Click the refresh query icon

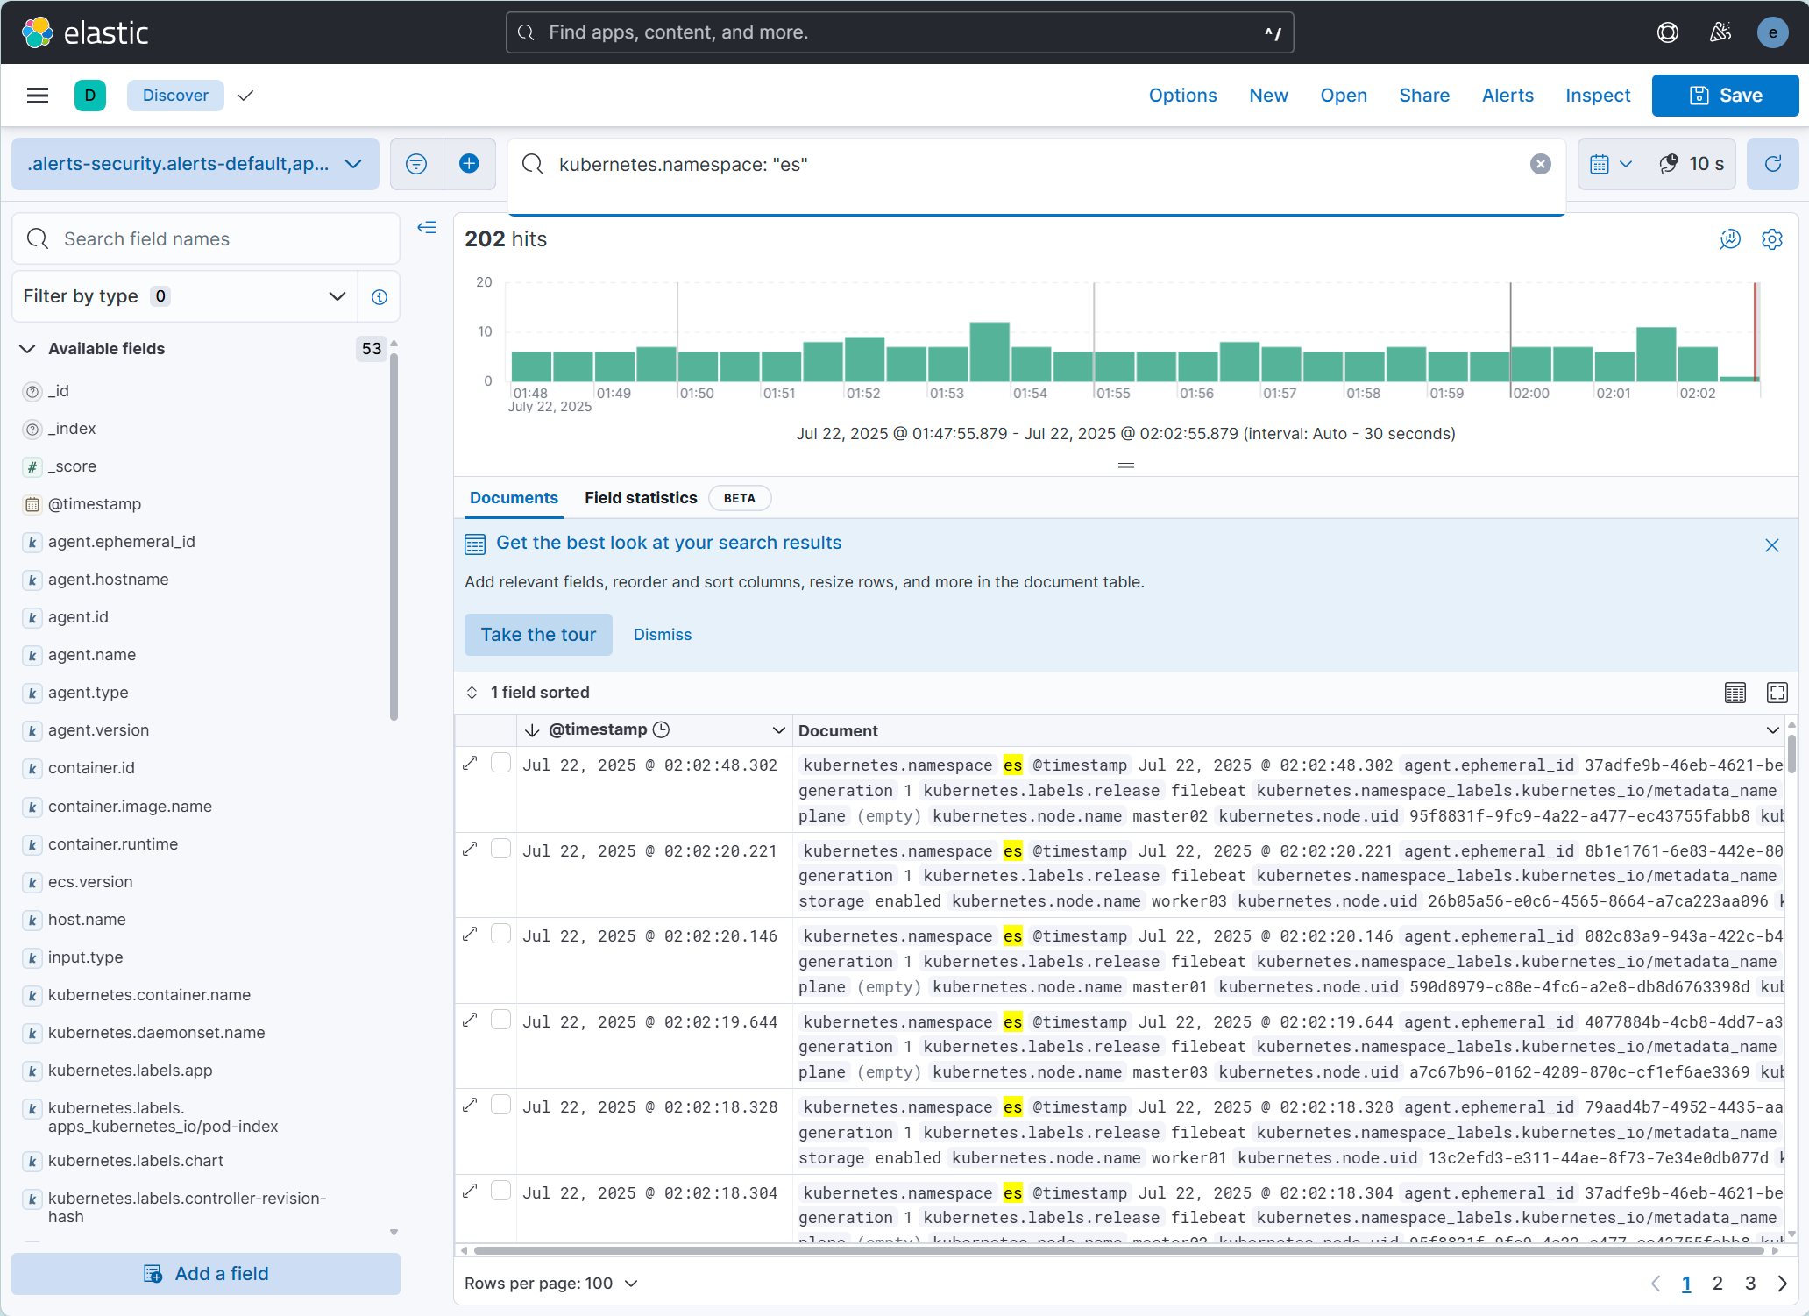(1772, 164)
